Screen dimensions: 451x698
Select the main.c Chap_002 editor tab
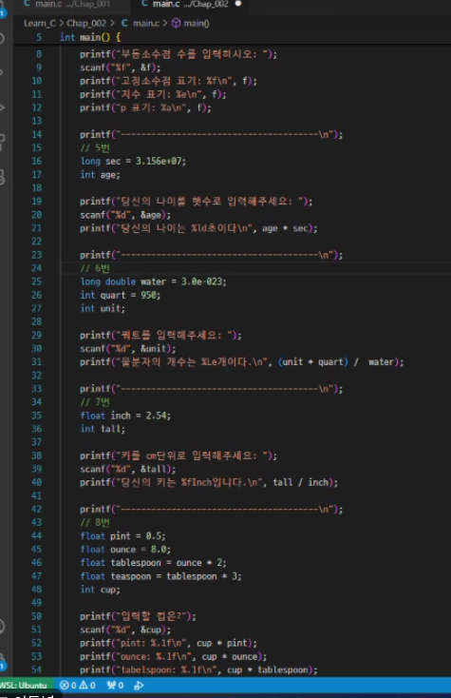tap(191, 4)
